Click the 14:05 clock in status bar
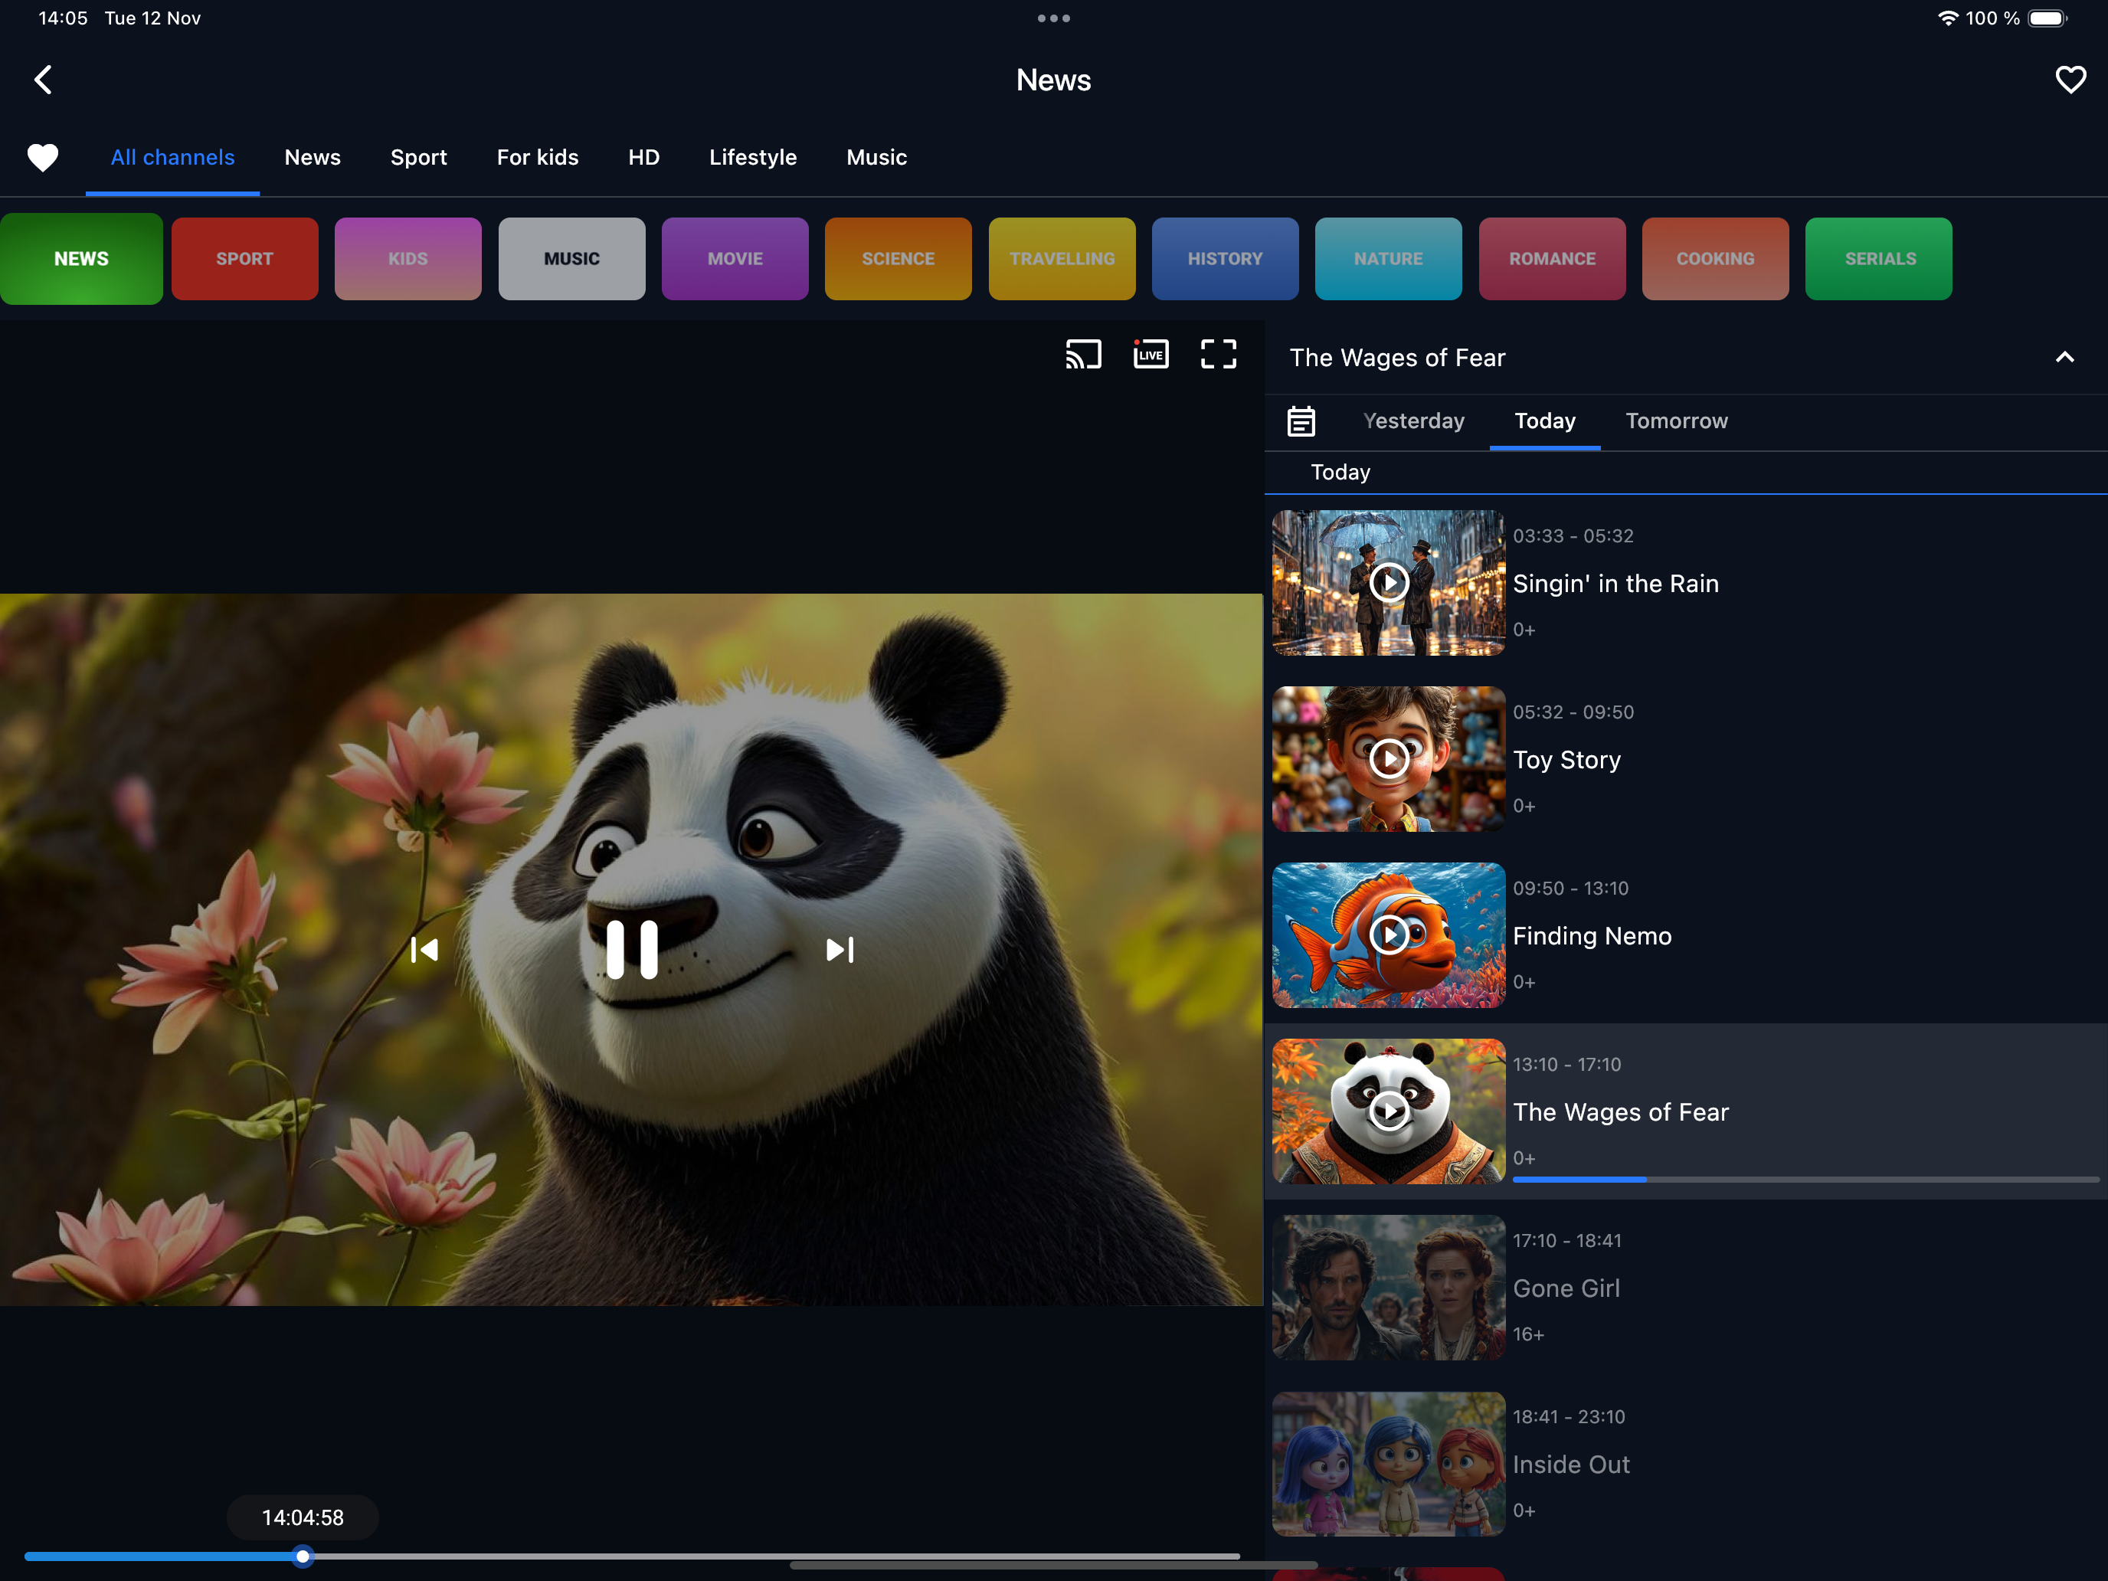 pyautogui.click(x=63, y=18)
